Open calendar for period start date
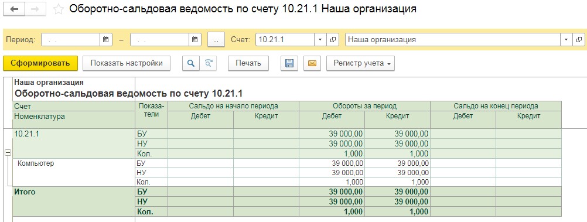Screen dimensions: 587x222 (106, 39)
